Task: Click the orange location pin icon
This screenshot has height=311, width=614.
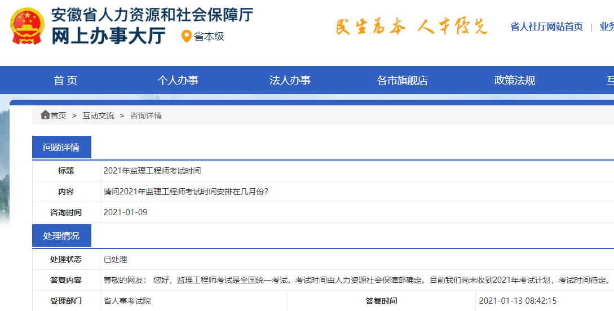Action: (x=186, y=37)
